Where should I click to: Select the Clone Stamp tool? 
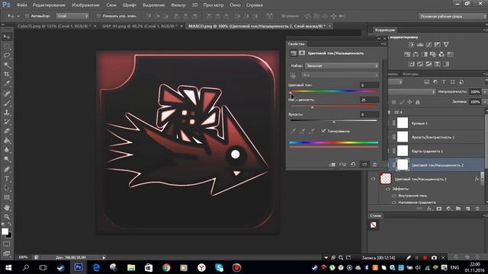click(x=7, y=112)
